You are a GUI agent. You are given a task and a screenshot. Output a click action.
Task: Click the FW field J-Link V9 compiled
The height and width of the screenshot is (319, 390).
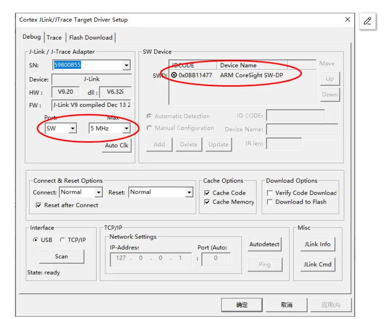[x=91, y=105]
